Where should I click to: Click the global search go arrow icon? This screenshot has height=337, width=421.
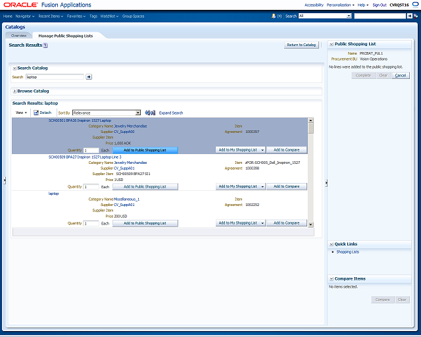point(409,16)
